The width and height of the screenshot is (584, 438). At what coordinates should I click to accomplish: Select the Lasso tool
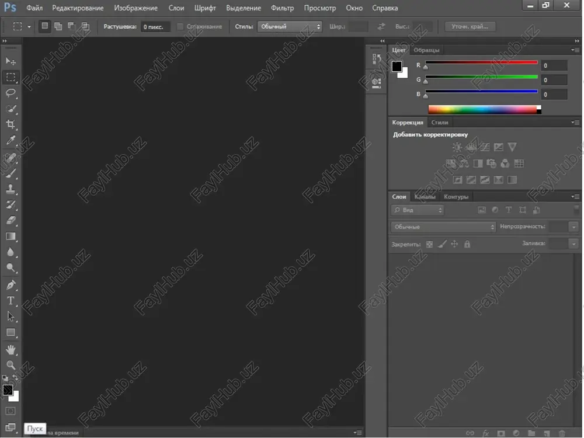click(x=11, y=93)
